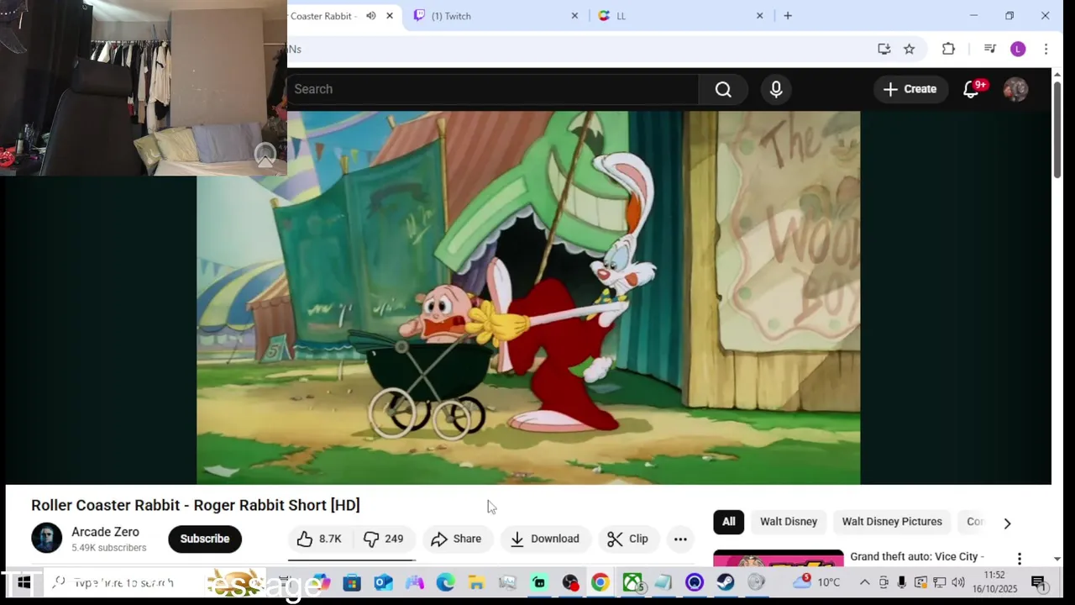Mute the audio on Coaster Rabbit tab
This screenshot has width=1075, height=605.
coord(370,16)
